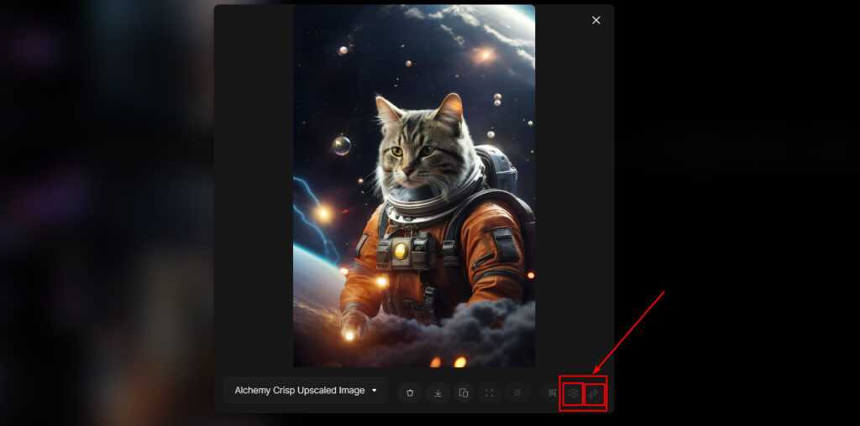Download the upscaled cat image
The width and height of the screenshot is (860, 426).
438,392
